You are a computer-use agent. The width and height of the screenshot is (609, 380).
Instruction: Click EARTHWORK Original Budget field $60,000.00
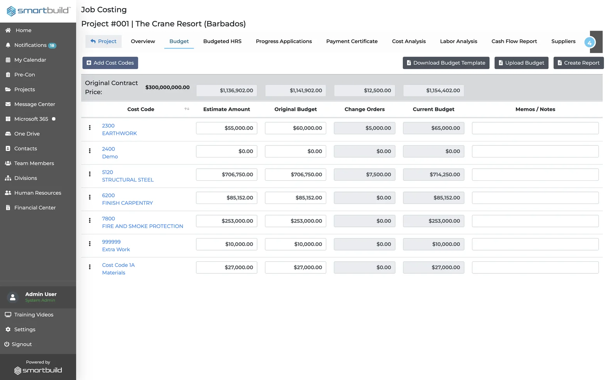pyautogui.click(x=296, y=128)
